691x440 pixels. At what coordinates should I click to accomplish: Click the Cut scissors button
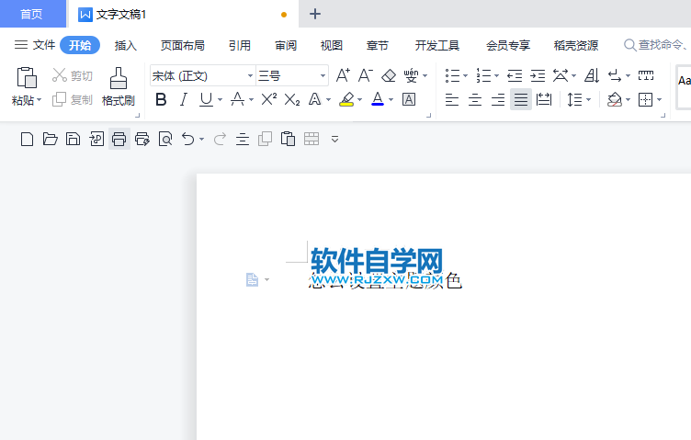[x=72, y=75]
